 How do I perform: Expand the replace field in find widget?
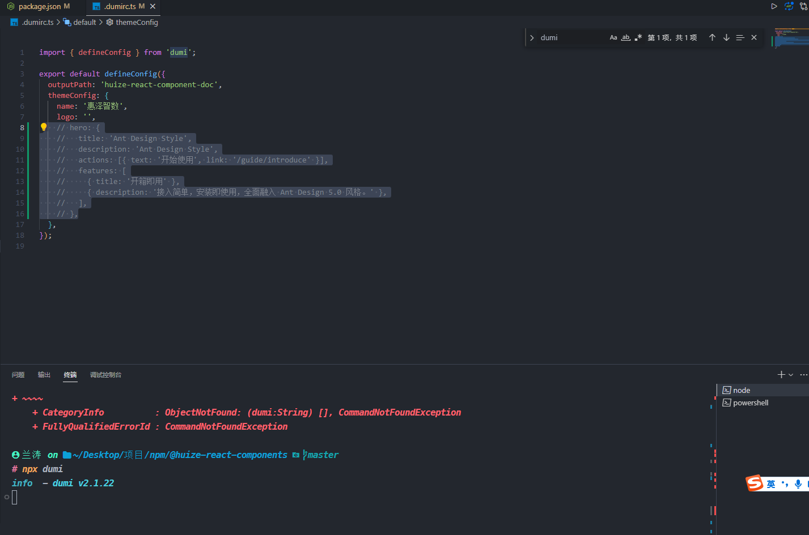click(532, 37)
